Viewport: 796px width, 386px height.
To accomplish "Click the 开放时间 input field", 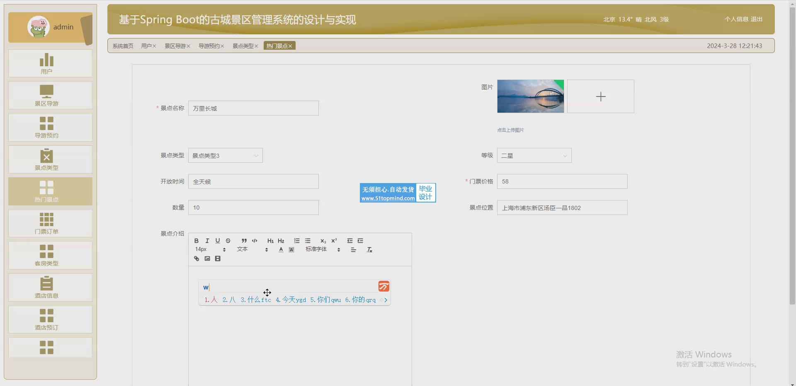I will (x=253, y=181).
